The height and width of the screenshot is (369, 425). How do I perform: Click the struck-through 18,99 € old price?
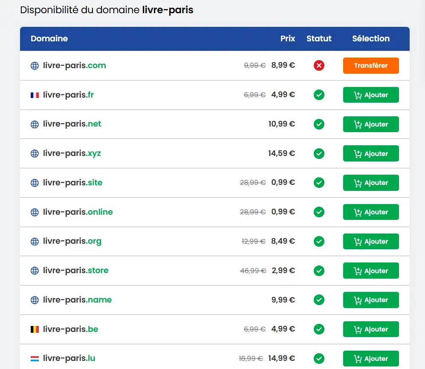tap(251, 359)
